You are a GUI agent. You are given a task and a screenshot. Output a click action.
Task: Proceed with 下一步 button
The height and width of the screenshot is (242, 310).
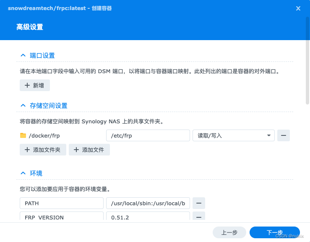(x=275, y=232)
